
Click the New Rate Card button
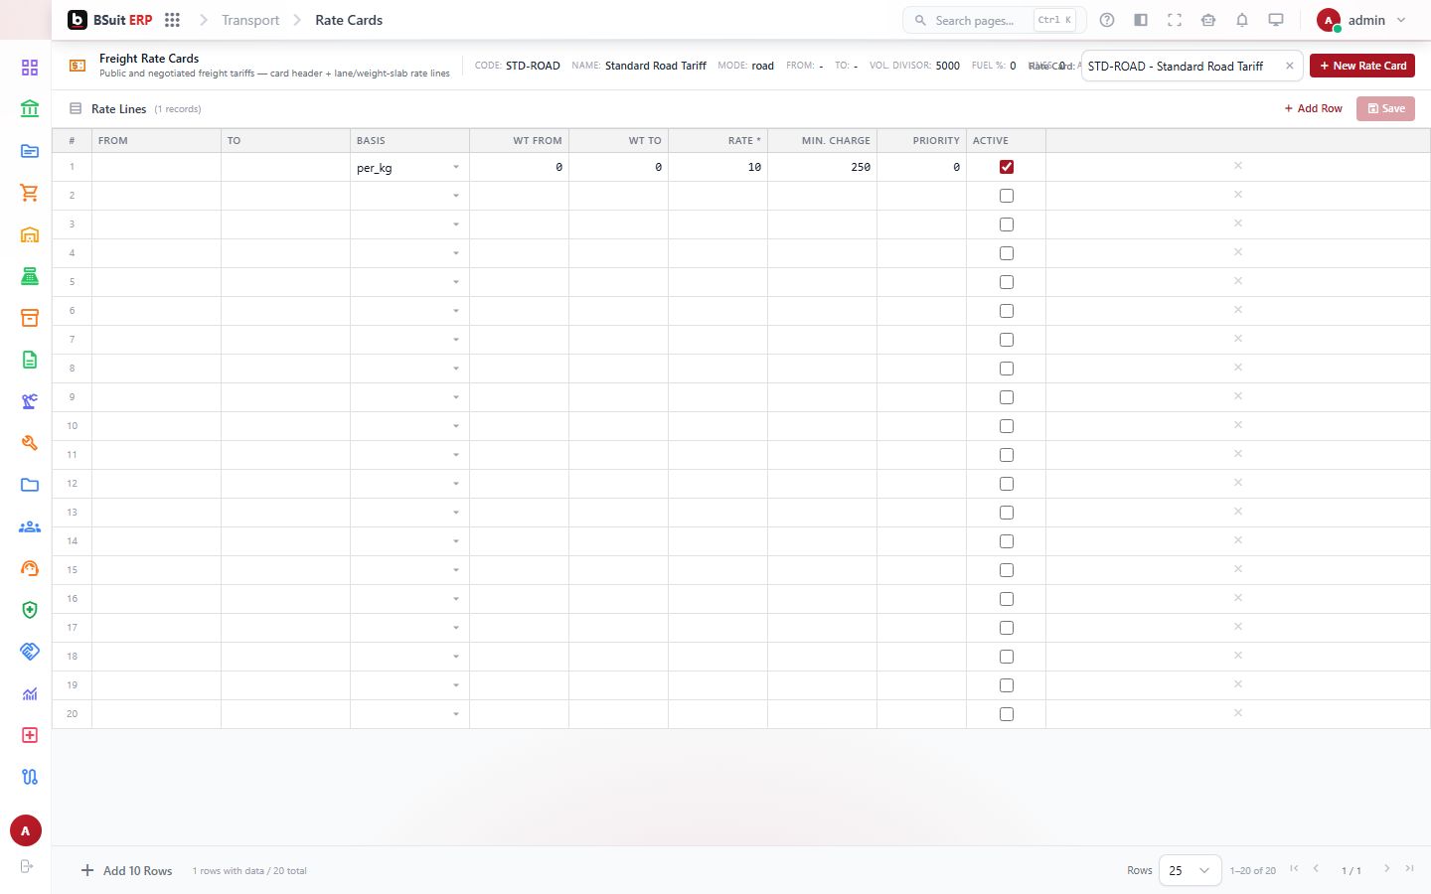tap(1362, 66)
